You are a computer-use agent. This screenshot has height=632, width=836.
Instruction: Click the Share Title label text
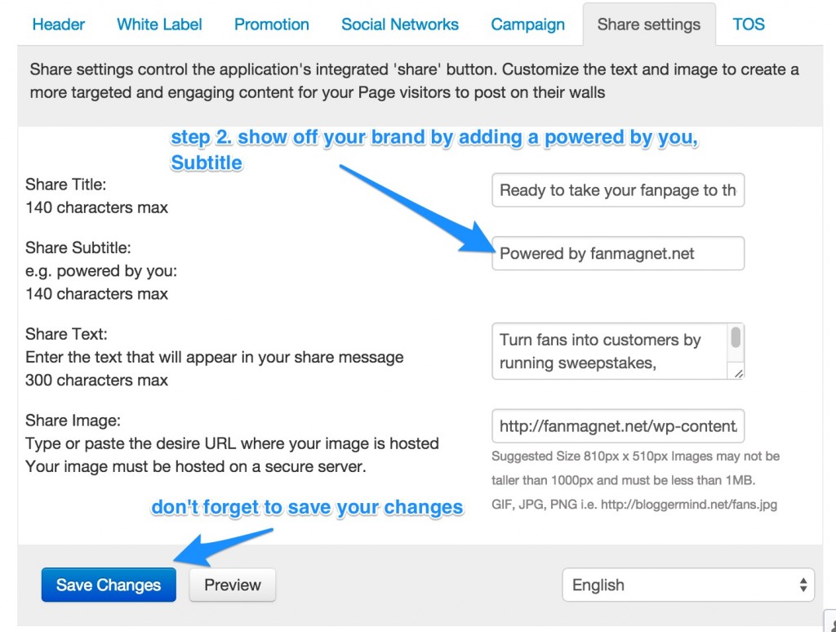tap(65, 185)
